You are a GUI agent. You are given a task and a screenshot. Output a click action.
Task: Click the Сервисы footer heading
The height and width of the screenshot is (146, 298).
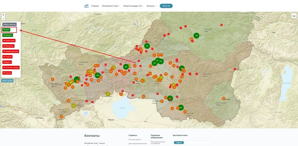(x=133, y=135)
